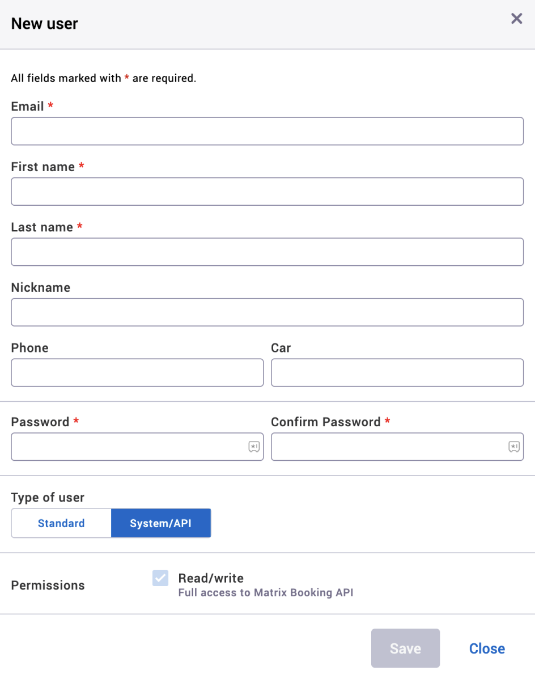535x679 pixels.
Task: Click the Read/write permission label
Action: click(x=211, y=578)
